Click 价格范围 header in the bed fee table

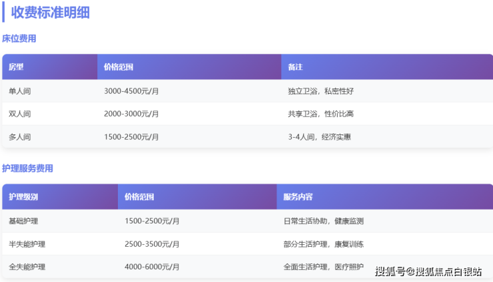(x=119, y=67)
